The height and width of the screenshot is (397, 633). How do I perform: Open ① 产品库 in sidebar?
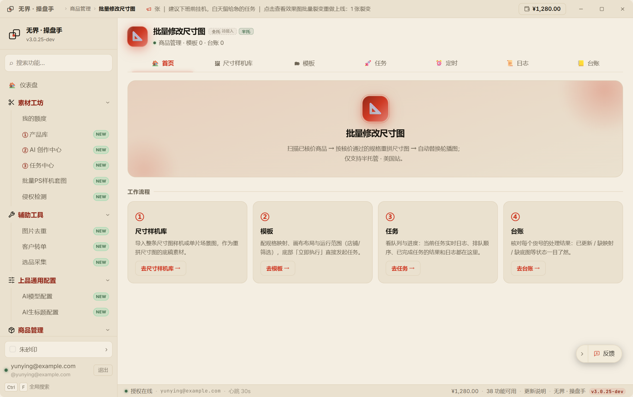[x=65, y=134]
